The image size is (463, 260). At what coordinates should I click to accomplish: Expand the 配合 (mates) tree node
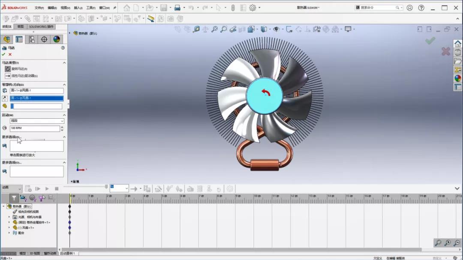click(x=9, y=233)
